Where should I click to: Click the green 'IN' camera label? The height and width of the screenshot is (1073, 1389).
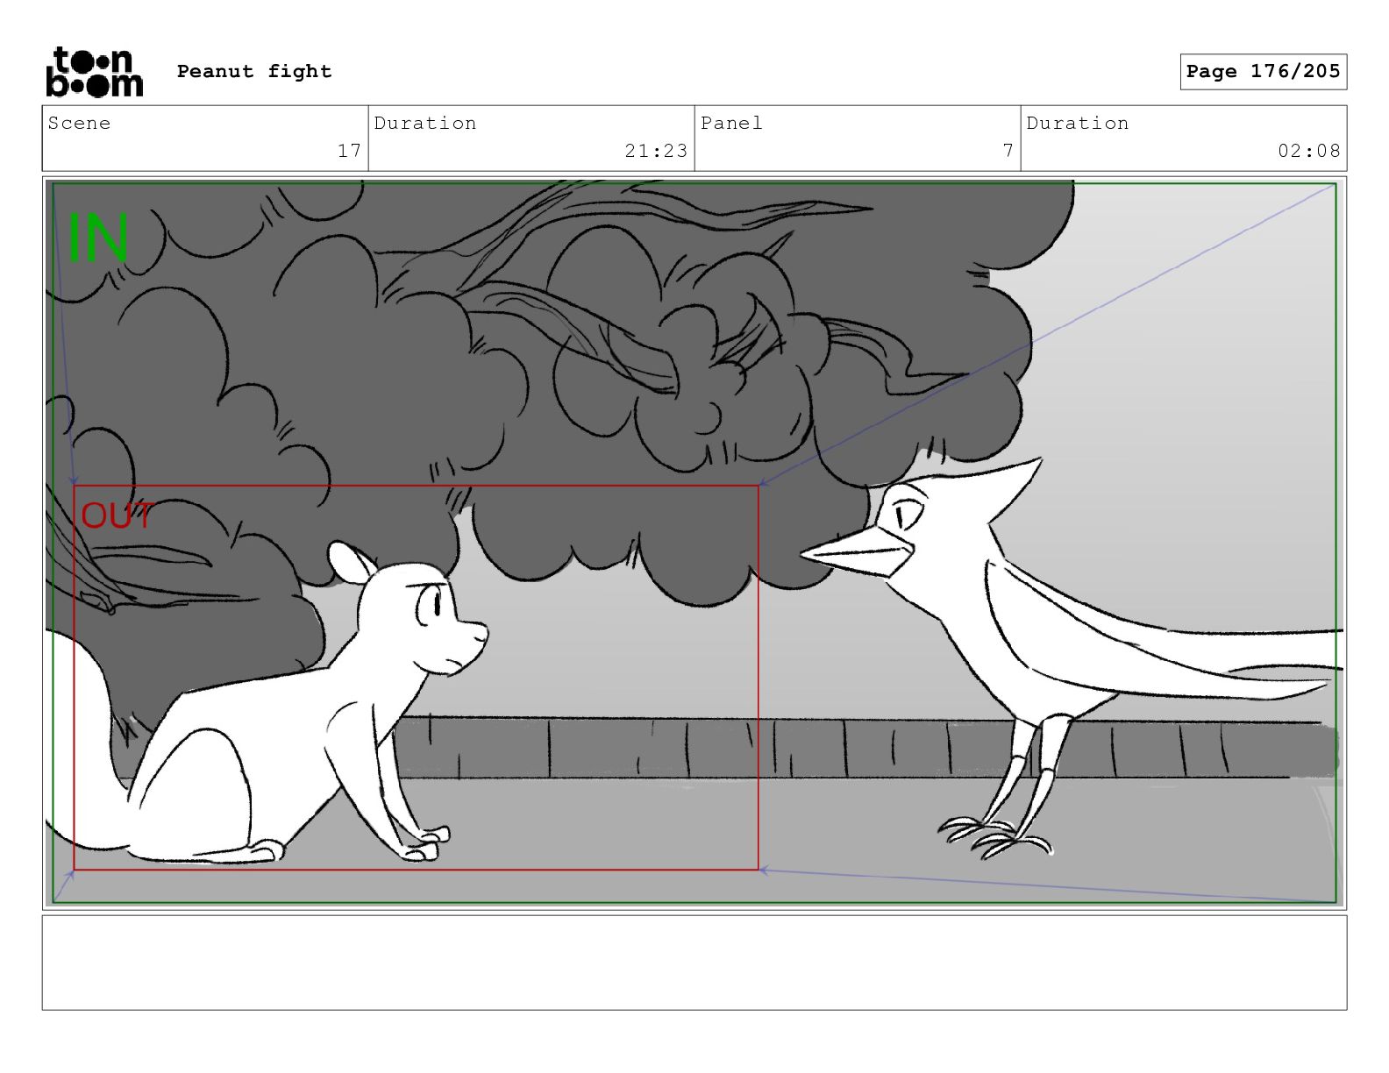tap(98, 238)
